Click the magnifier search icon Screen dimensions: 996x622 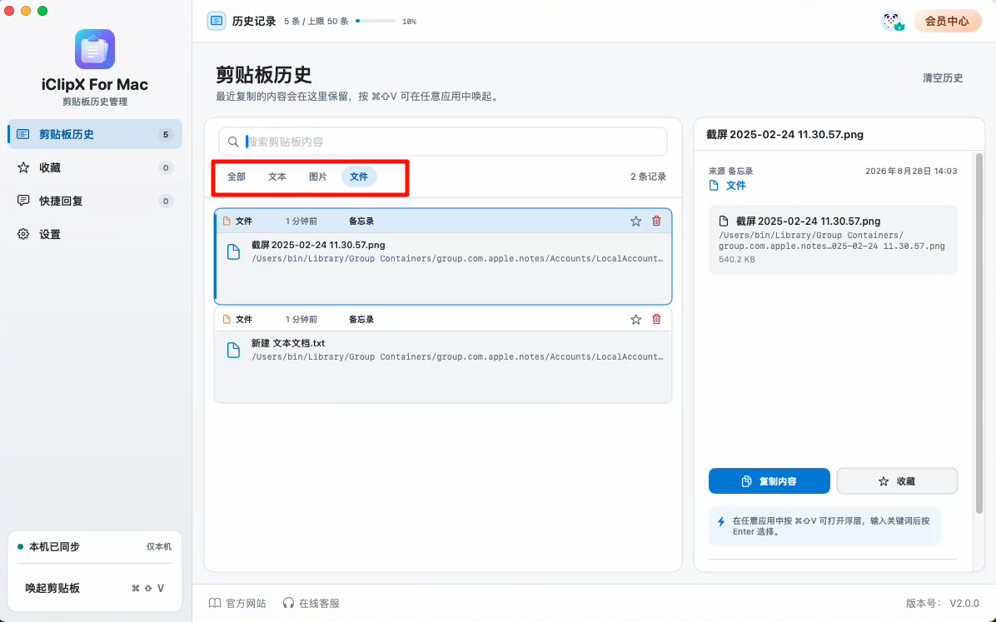[233, 142]
